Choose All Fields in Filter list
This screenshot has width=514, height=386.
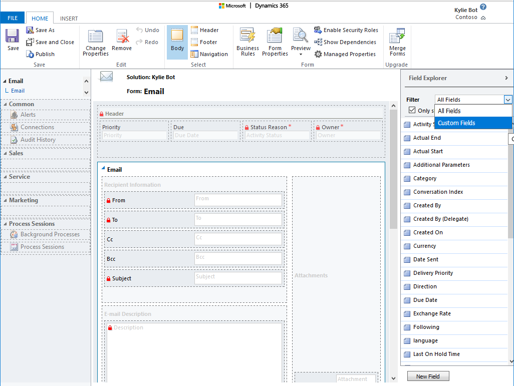point(473,111)
